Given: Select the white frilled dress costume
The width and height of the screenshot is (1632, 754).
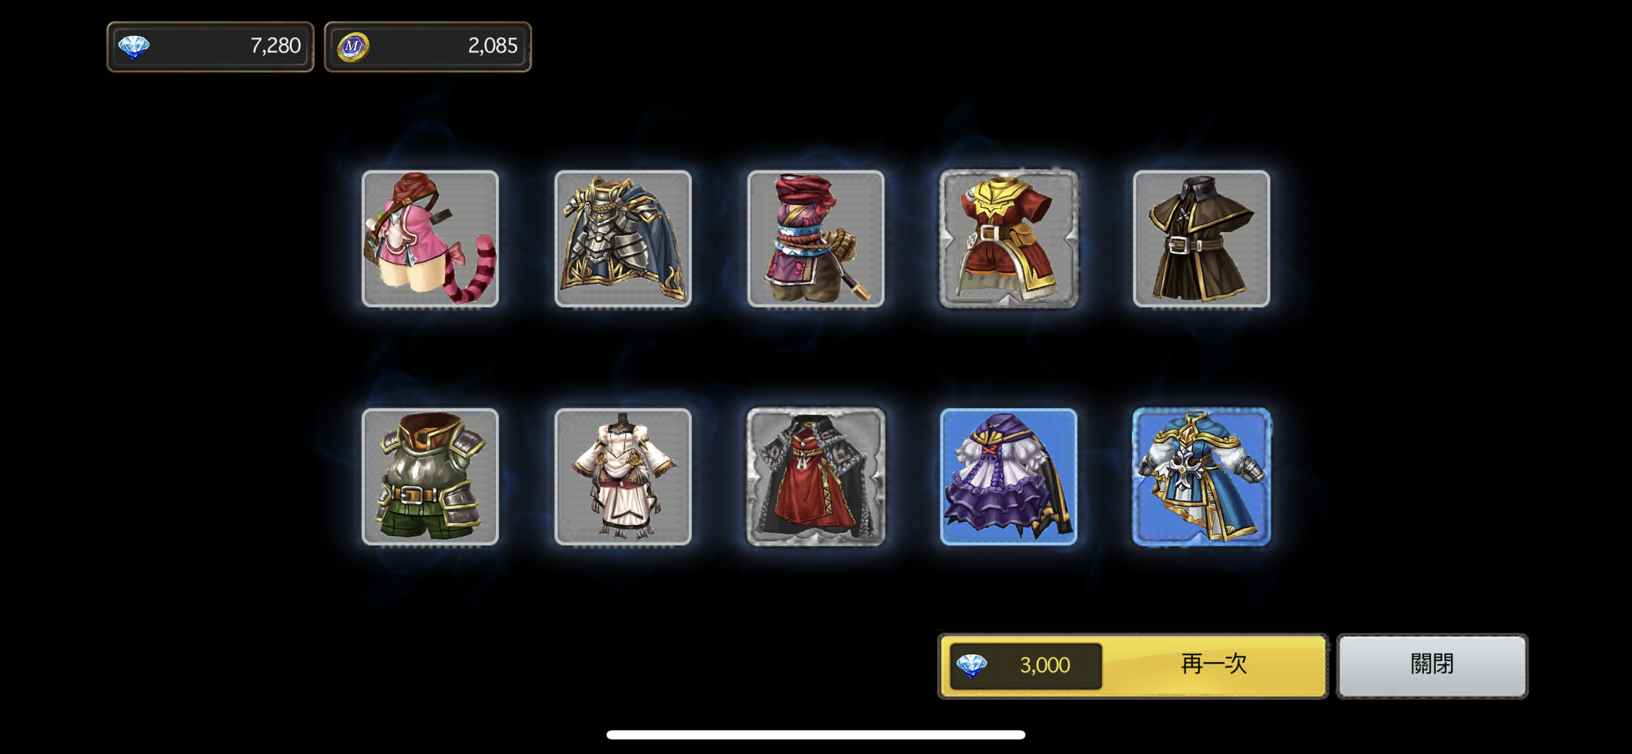Looking at the screenshot, I should pos(623,477).
